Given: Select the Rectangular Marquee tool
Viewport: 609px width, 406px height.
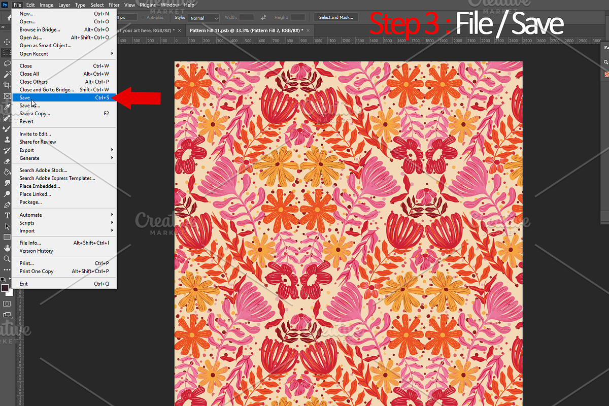Looking at the screenshot, I should 7,53.
